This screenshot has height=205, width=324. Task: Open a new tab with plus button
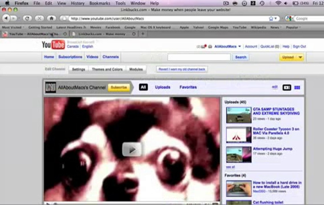pyautogui.click(x=143, y=34)
